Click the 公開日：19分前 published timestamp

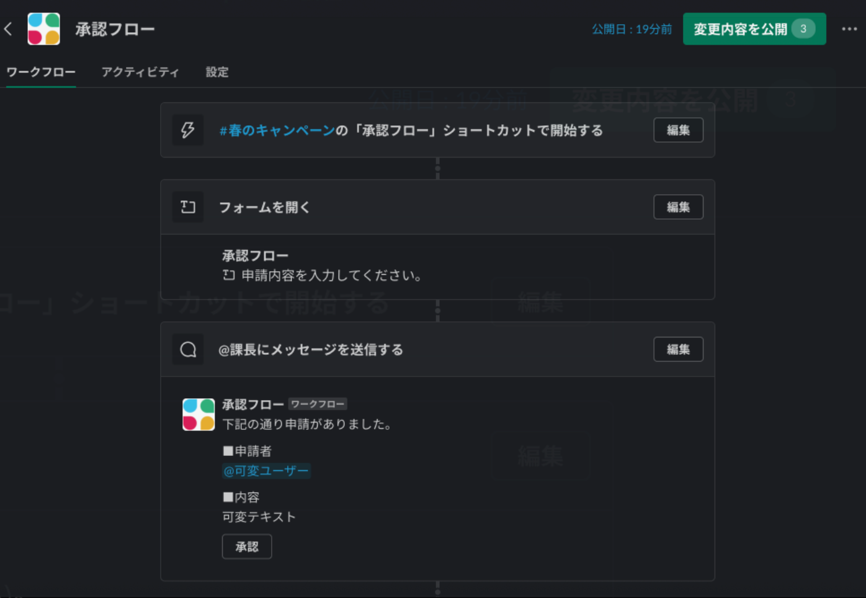coord(632,29)
